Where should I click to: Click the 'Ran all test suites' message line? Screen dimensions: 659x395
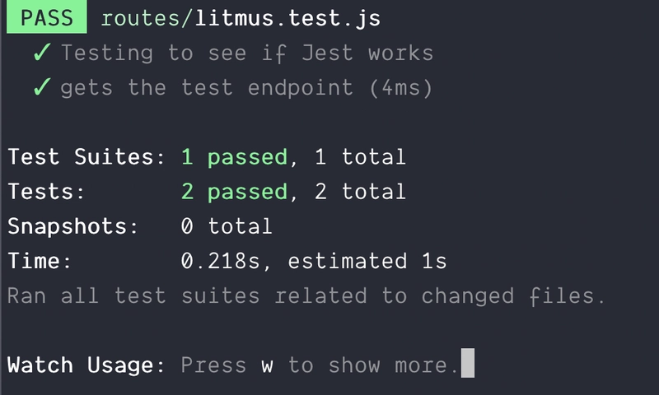(306, 296)
